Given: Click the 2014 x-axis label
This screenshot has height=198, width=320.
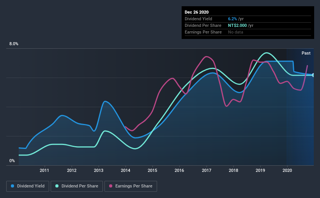Looking at the screenshot, I should pyautogui.click(x=126, y=170).
